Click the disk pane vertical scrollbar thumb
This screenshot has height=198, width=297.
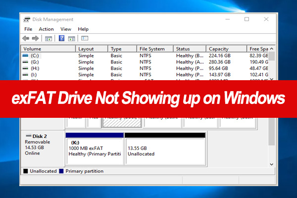pos(272,132)
